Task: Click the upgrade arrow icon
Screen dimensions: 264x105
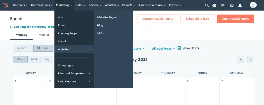Action: (214, 6)
